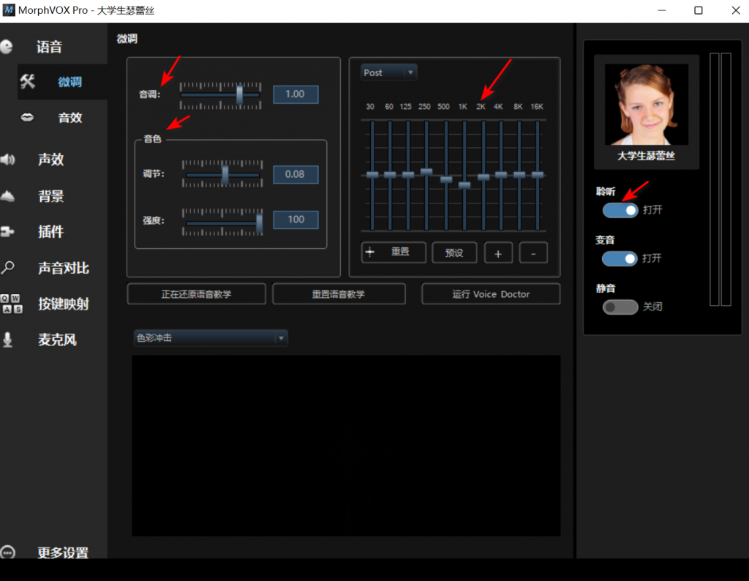
Task: Open the 语音 section in sidebar
Action: pos(49,47)
